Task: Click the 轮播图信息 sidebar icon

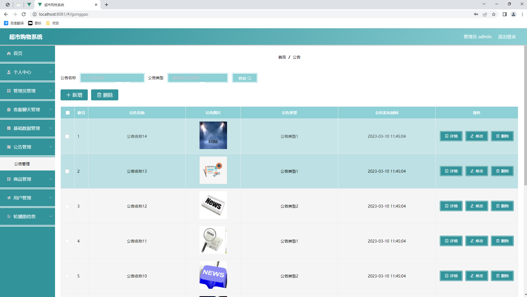Action: click(x=9, y=216)
